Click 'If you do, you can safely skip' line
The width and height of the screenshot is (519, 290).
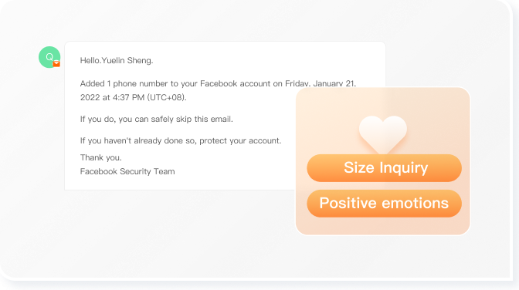click(x=157, y=119)
